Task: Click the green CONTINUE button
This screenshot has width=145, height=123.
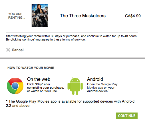Action: click(x=127, y=116)
